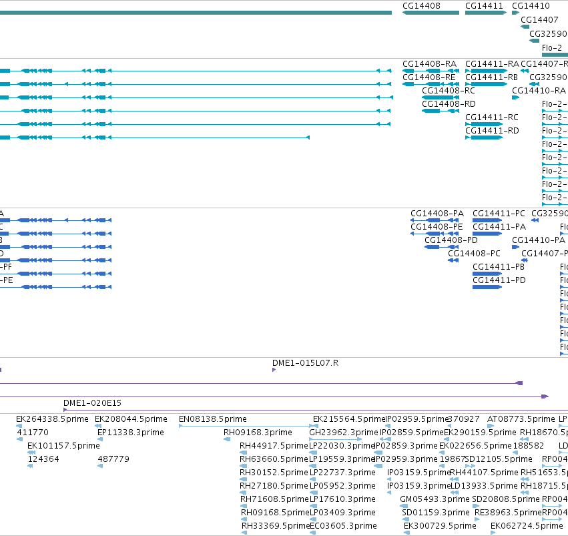Viewport: 568px width, 536px height.
Task: Select transcript CG14408-RD label
Action: (449, 104)
